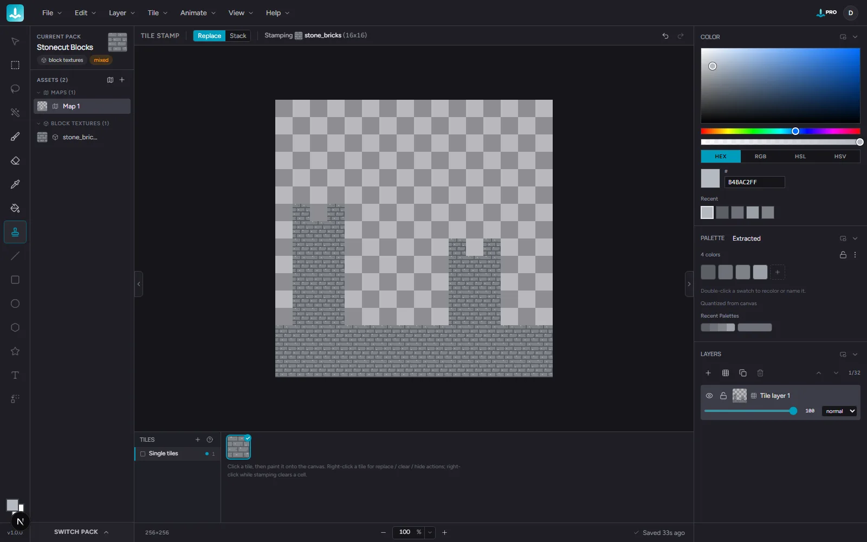Select the lasso selection tool
The width and height of the screenshot is (867, 542).
[x=15, y=89]
